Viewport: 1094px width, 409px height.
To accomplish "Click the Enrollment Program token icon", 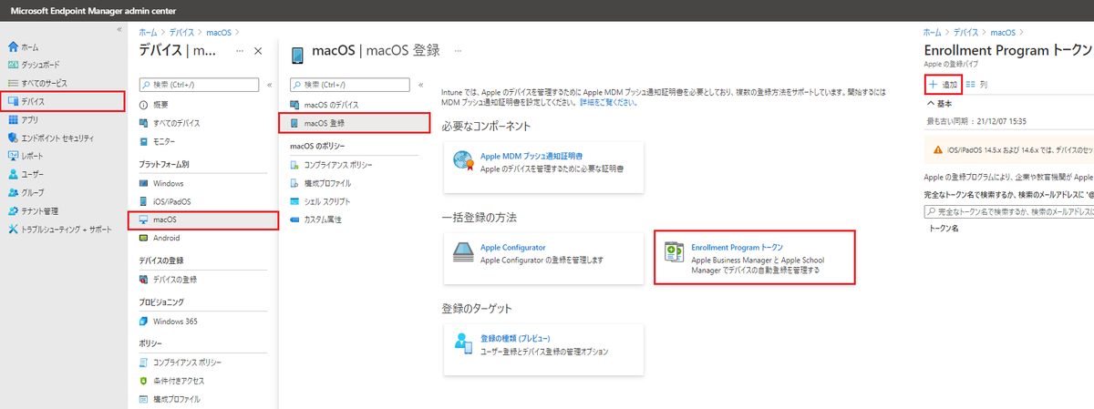I will [676, 253].
